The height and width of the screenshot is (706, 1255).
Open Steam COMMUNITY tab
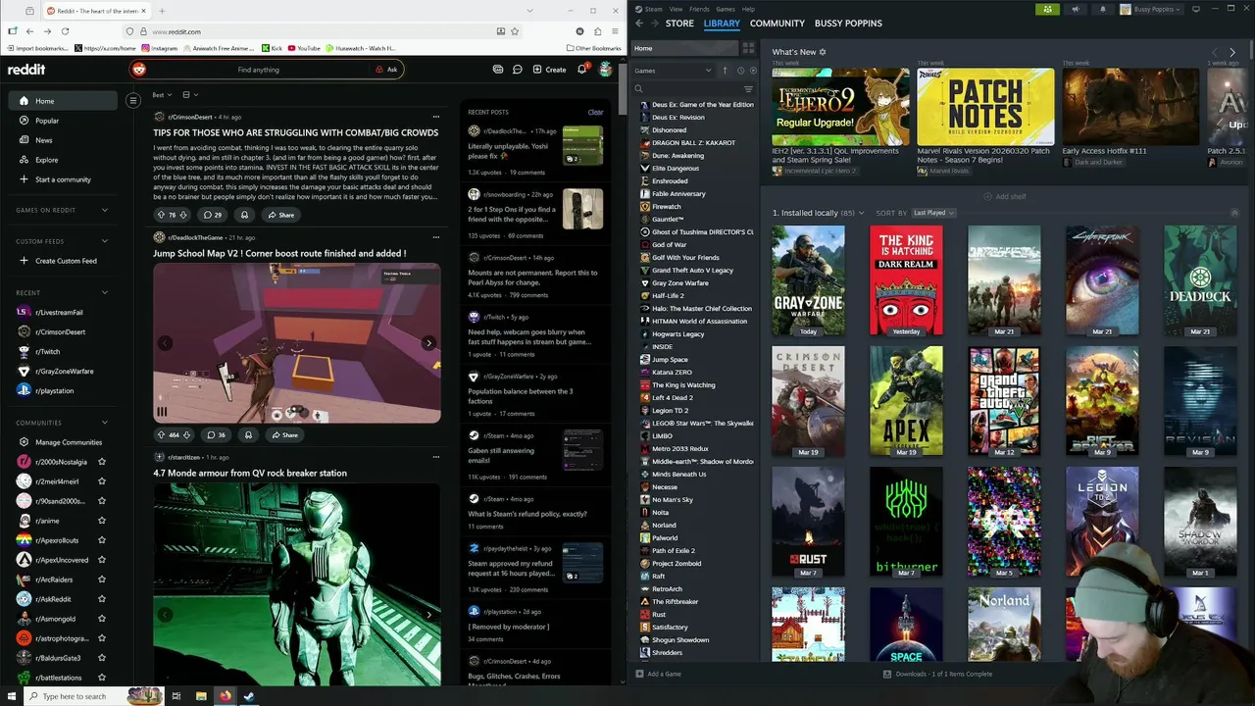[778, 23]
